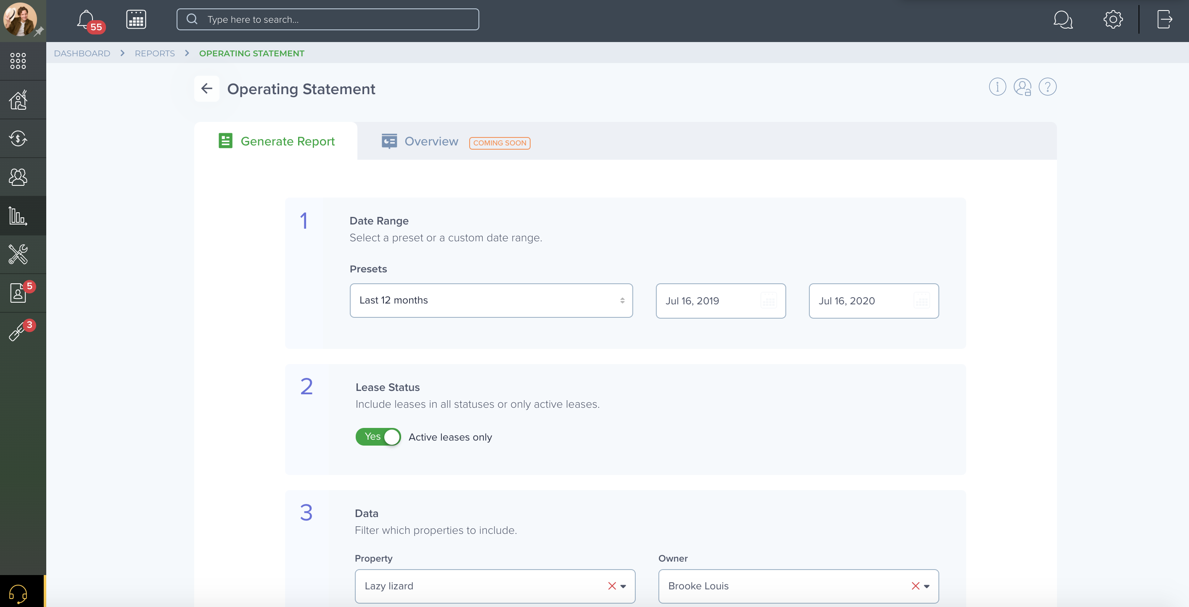Go to REPORTS breadcrumb
The height and width of the screenshot is (607, 1189).
[x=155, y=53]
